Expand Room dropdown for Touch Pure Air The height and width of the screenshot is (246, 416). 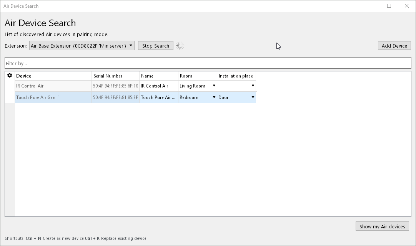click(x=214, y=97)
